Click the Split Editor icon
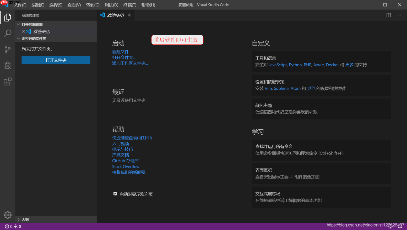407x230 pixels. pyautogui.click(x=388, y=15)
